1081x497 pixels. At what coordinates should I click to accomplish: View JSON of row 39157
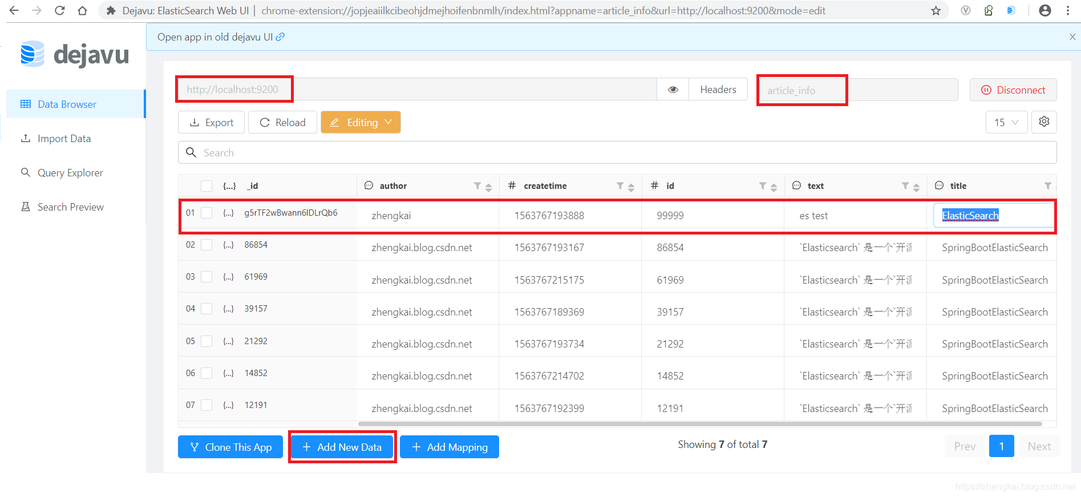click(229, 309)
